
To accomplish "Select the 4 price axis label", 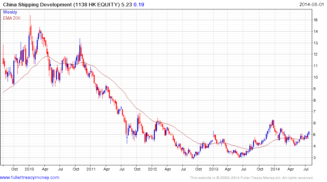I will 315,146.
